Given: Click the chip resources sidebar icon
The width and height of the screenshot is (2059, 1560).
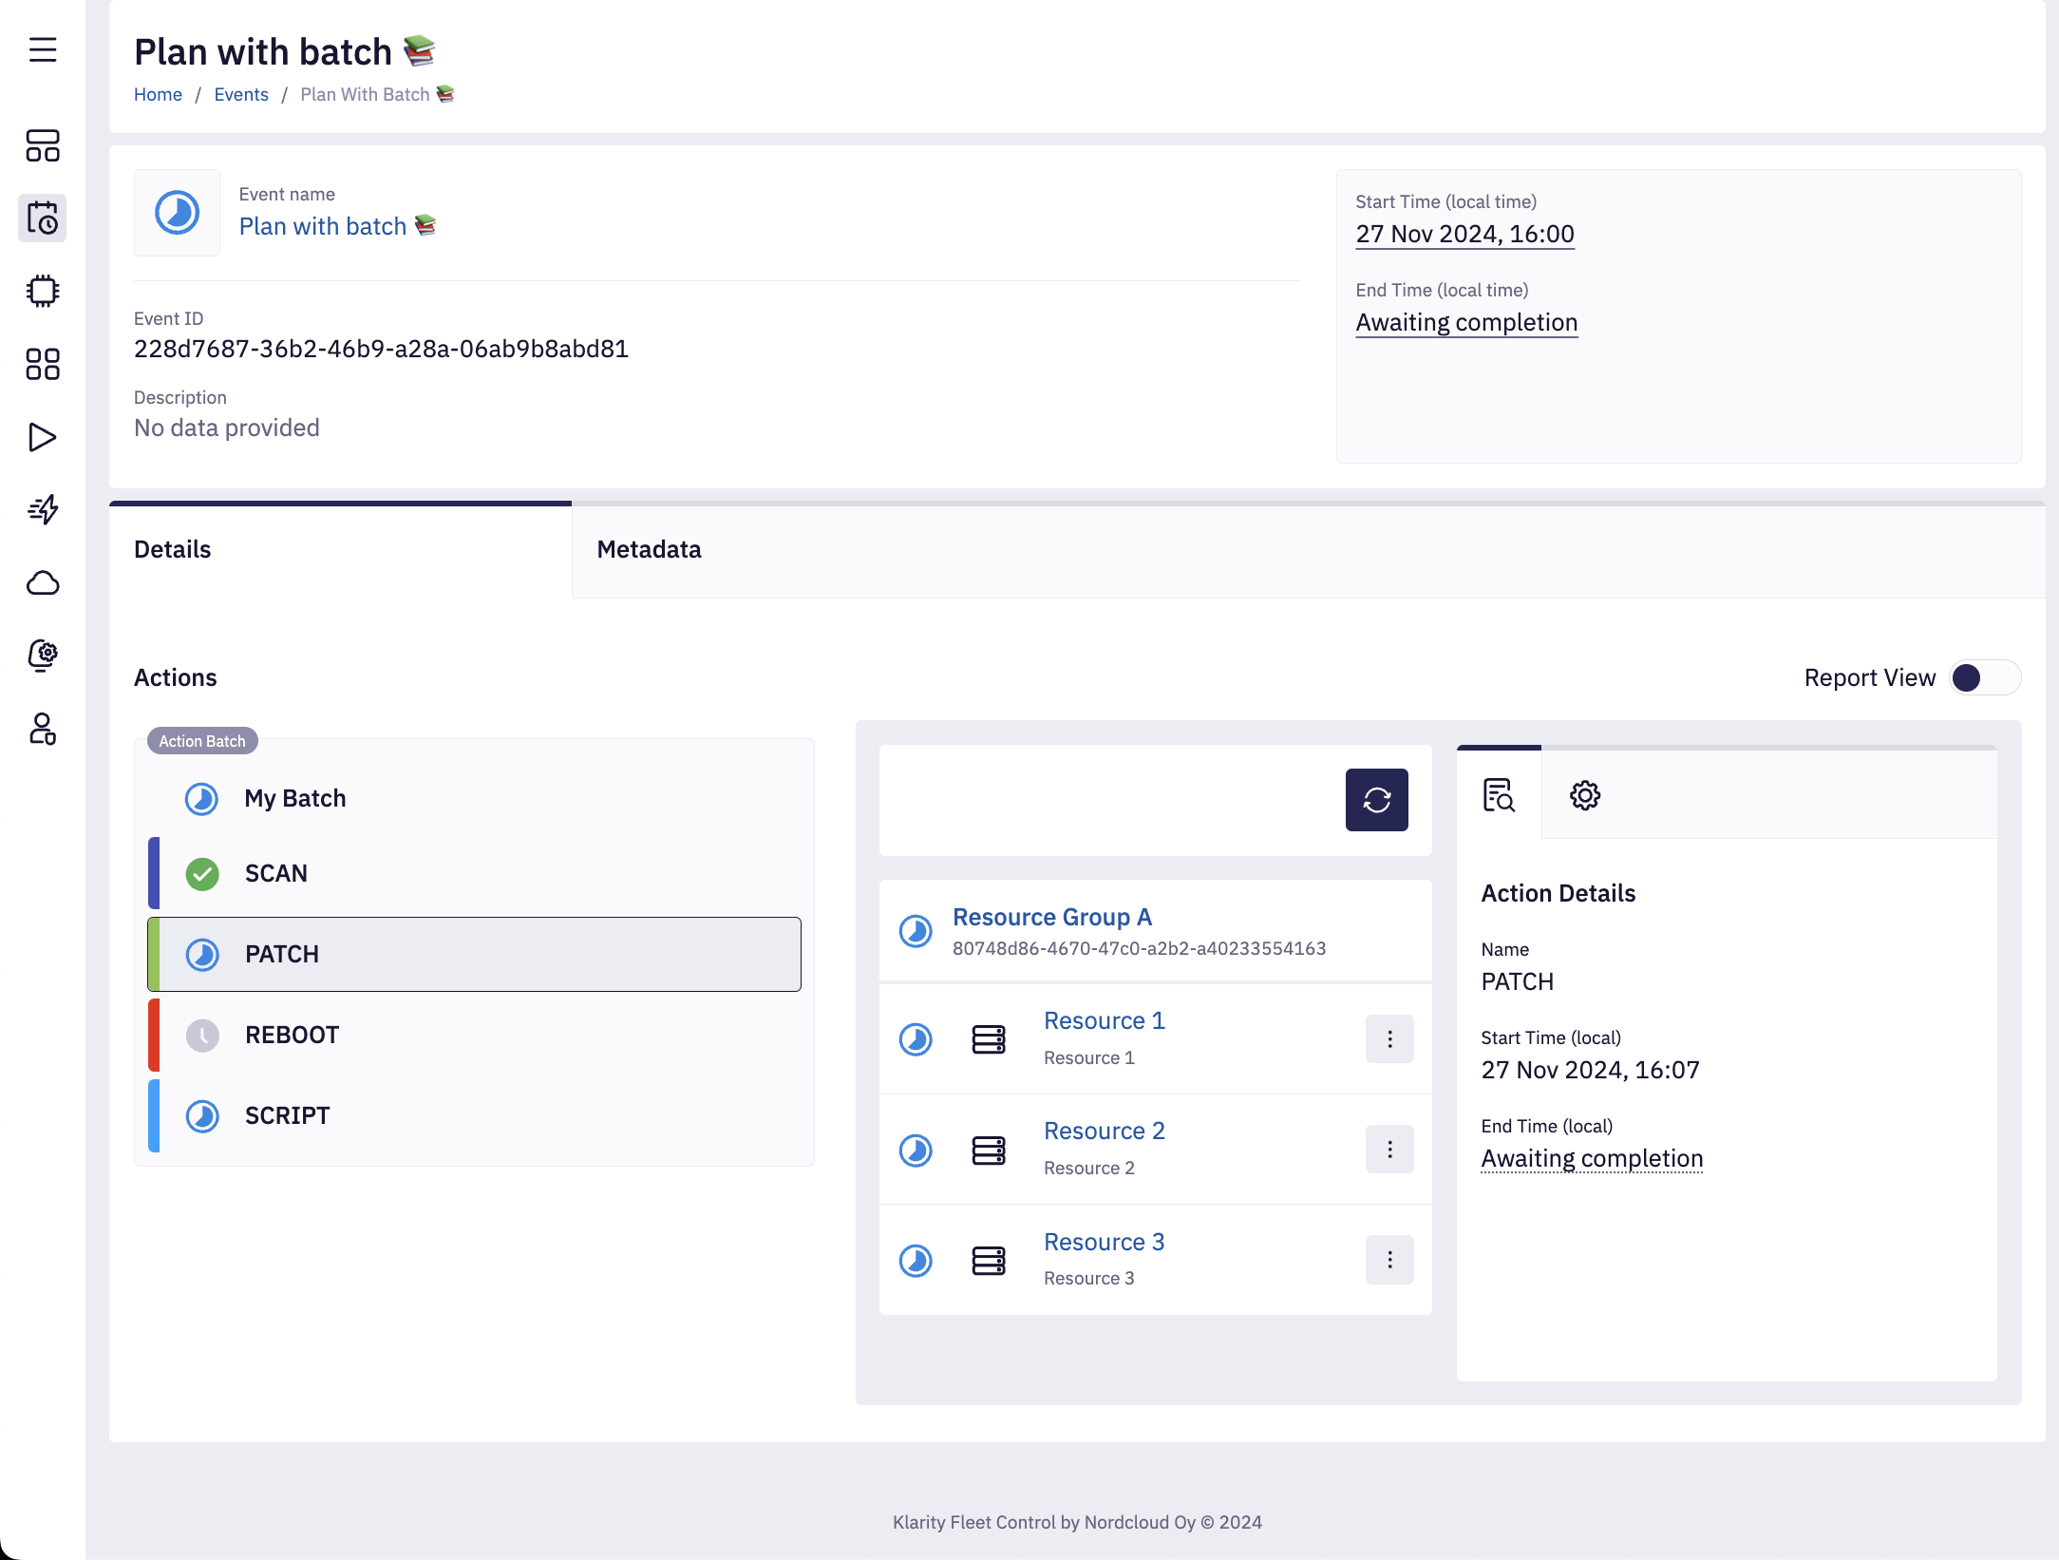Looking at the screenshot, I should [x=43, y=291].
